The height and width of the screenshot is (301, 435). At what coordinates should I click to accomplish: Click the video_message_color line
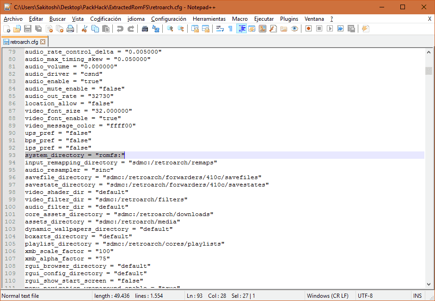pos(80,126)
